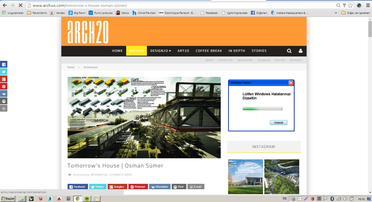Viewport: 372px width, 202px height.
Task: Bookmark this page with the star icon
Action: [350, 5]
